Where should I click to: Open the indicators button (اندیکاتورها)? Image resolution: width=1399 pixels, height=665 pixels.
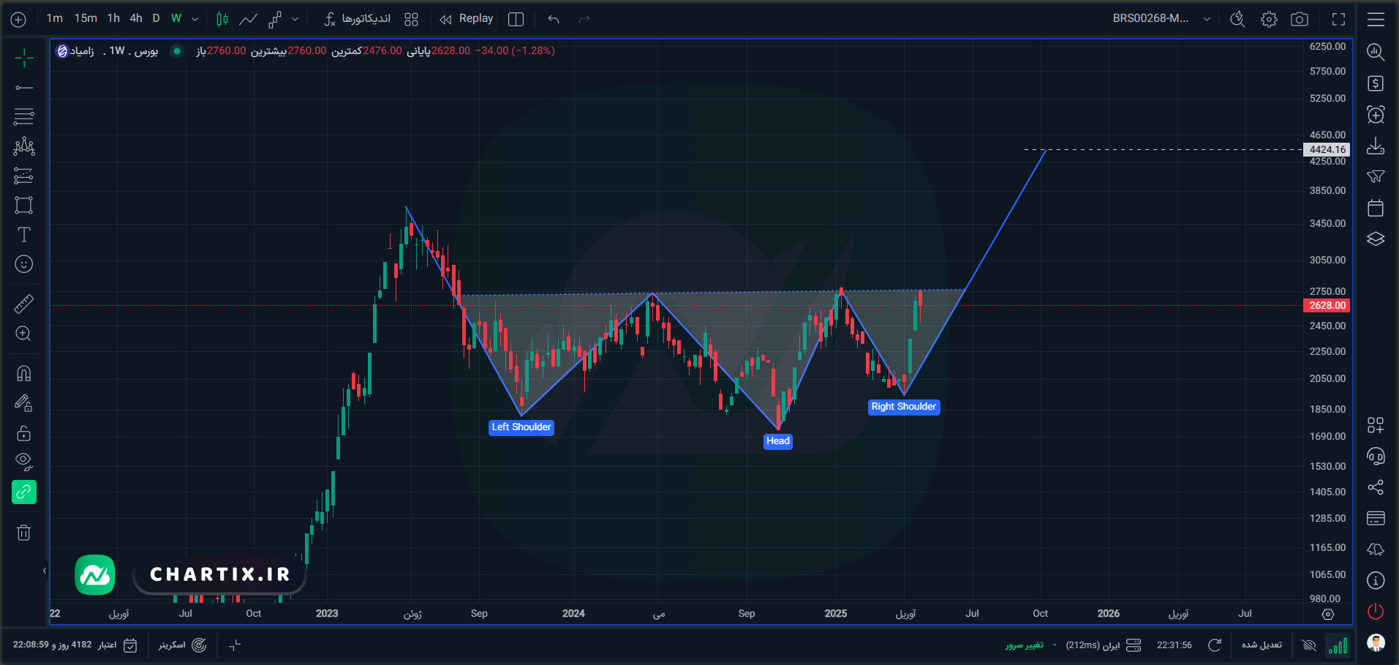tap(357, 18)
